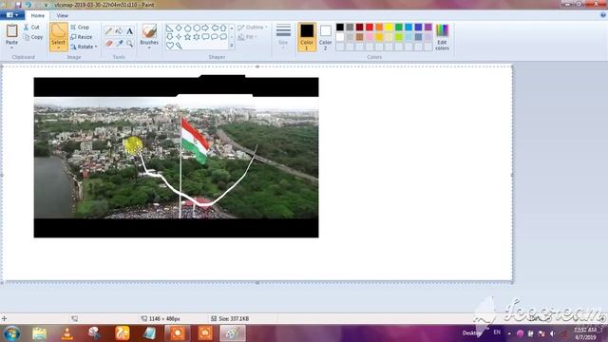
Task: Choose the hexagon shape
Action: click(x=197, y=28)
